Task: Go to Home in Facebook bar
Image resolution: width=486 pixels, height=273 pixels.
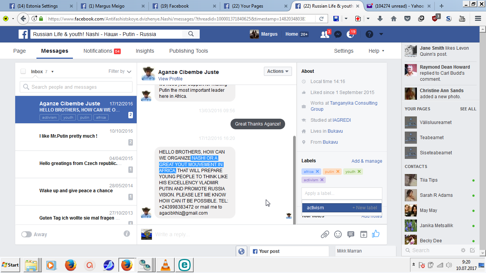Action: click(297, 34)
